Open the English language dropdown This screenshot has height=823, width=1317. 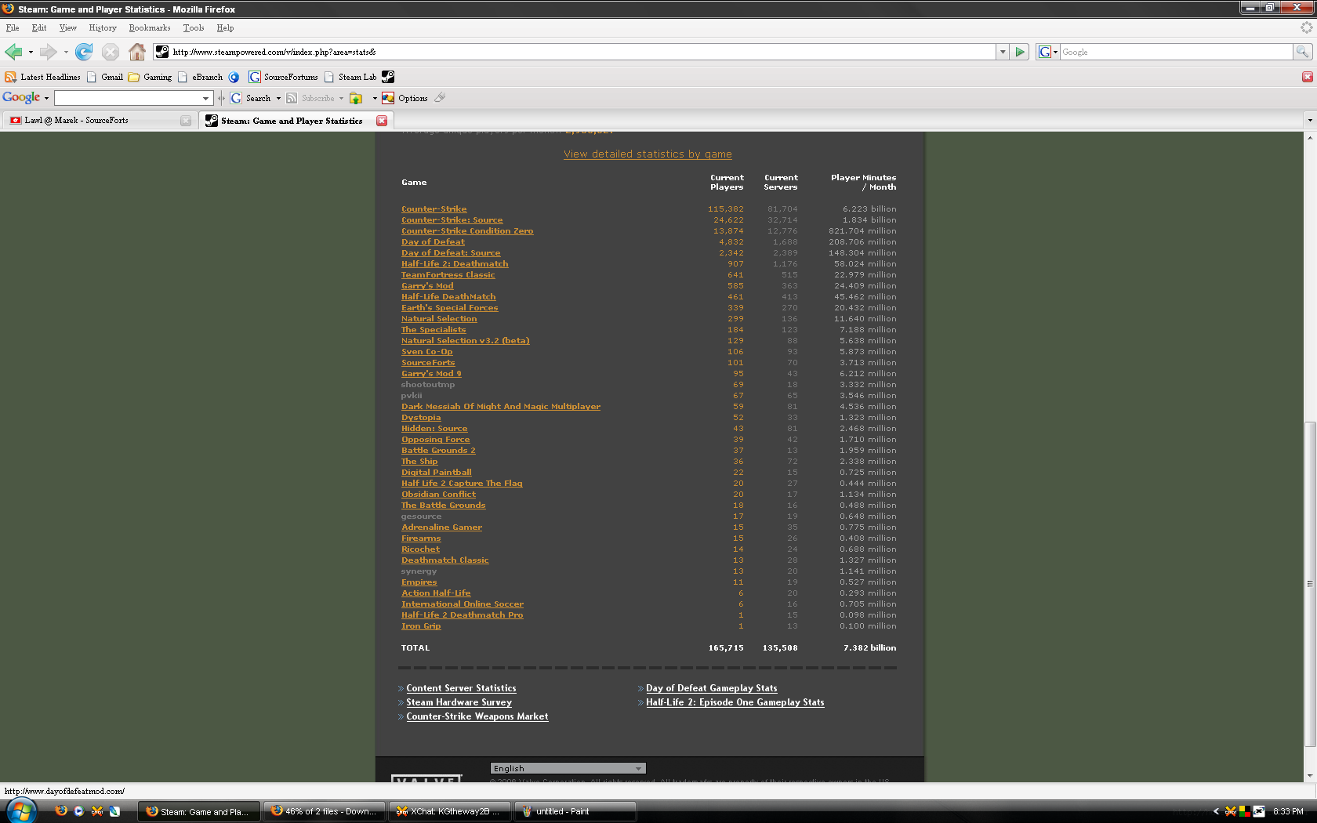coord(568,768)
